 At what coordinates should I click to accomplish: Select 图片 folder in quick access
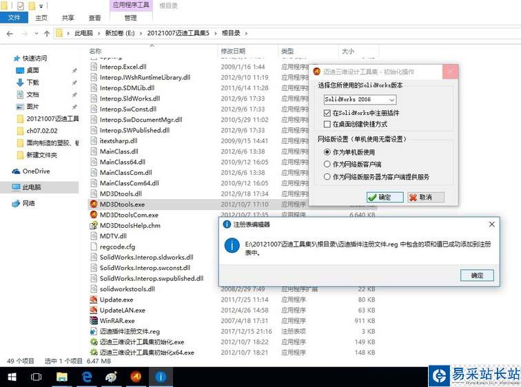pyautogui.click(x=32, y=107)
